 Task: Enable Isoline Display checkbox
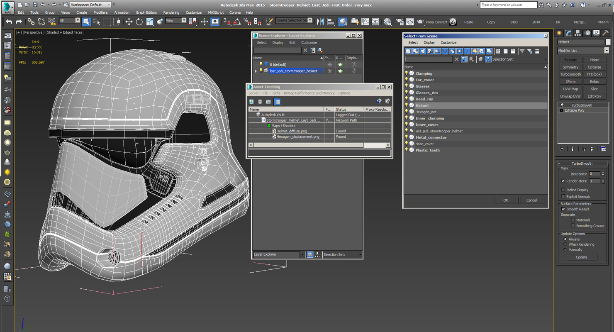pyautogui.click(x=563, y=190)
